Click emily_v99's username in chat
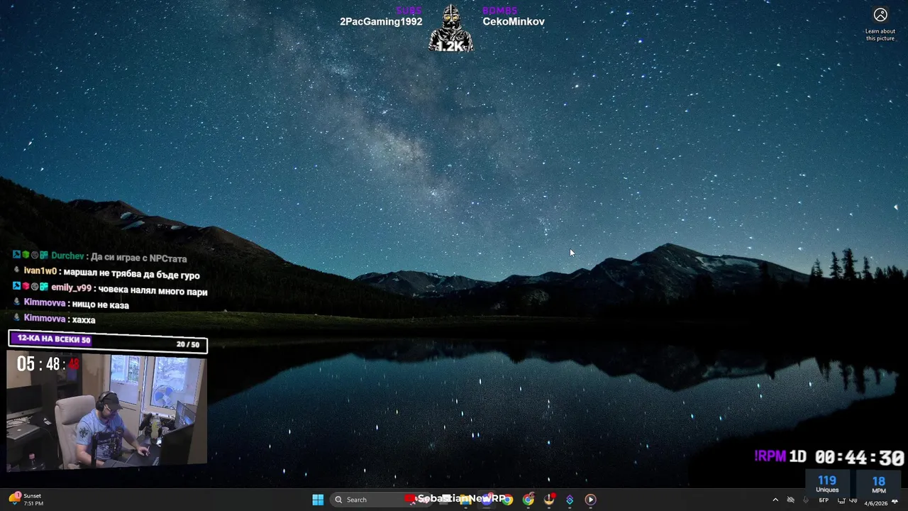Viewport: 908px width, 511px height. coord(71,287)
